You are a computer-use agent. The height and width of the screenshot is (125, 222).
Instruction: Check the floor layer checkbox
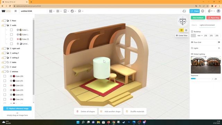pos(5,21)
